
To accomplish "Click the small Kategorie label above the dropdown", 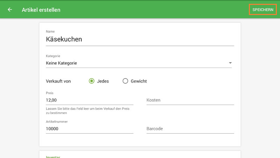I will (53, 56).
